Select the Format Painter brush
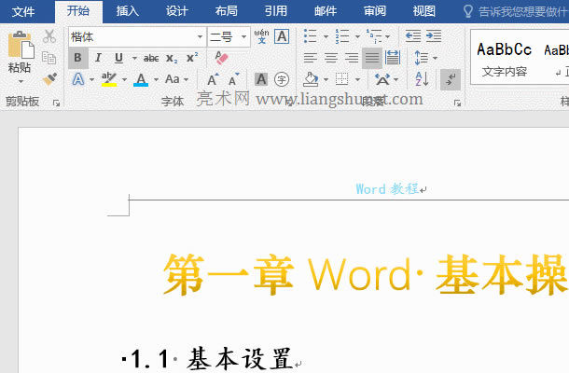This screenshot has height=373, width=569. pyautogui.click(x=49, y=79)
